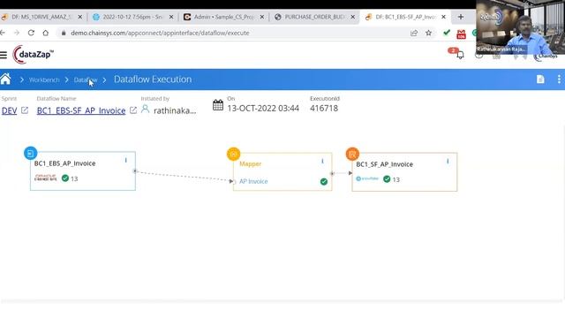
Task: Switch to the PURCHASE_ORDER_BUD browser tab
Action: coord(314,17)
